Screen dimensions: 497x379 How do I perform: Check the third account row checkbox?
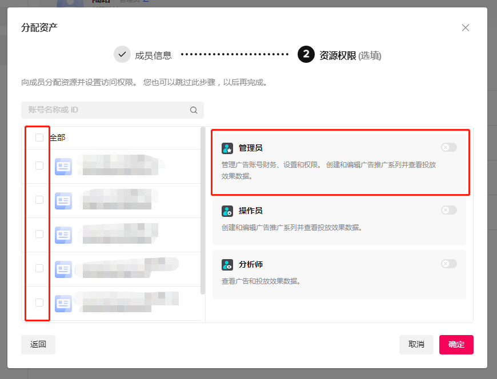click(39, 234)
